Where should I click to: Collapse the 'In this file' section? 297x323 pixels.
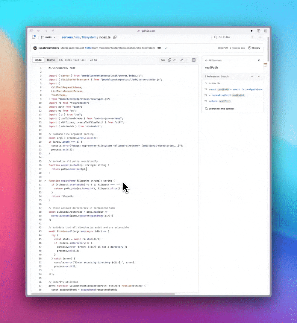(x=206, y=83)
